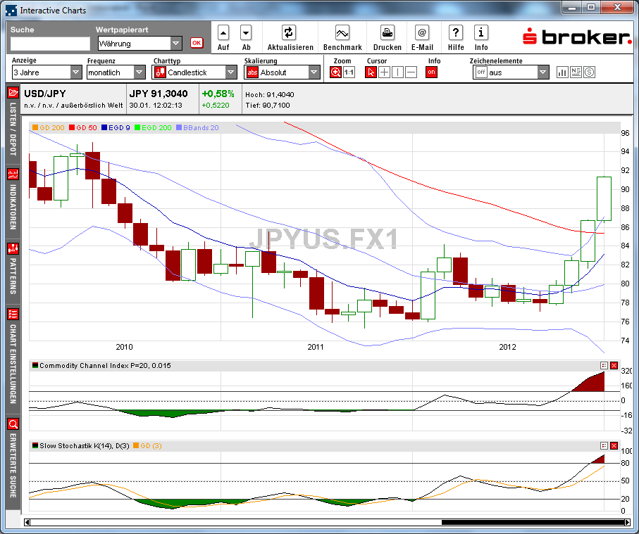Click the horizontal scrollbar thumb

point(533,522)
